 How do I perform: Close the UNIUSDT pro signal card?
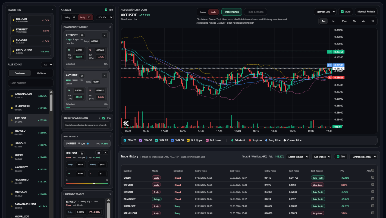[x=106, y=153]
